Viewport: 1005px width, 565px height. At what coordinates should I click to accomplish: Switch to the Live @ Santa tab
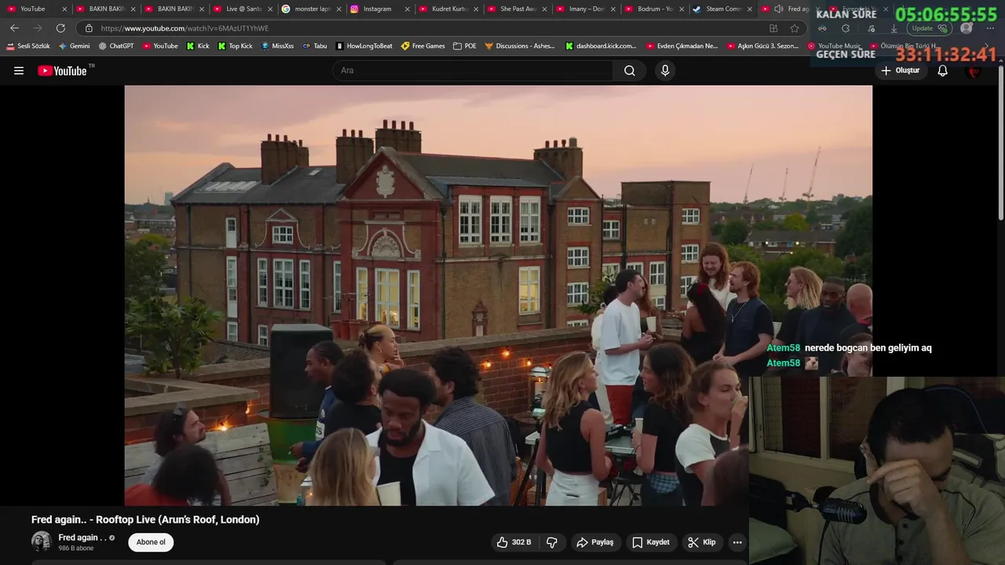(x=242, y=9)
